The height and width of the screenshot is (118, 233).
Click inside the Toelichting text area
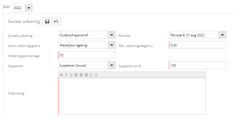[x=132, y=96]
